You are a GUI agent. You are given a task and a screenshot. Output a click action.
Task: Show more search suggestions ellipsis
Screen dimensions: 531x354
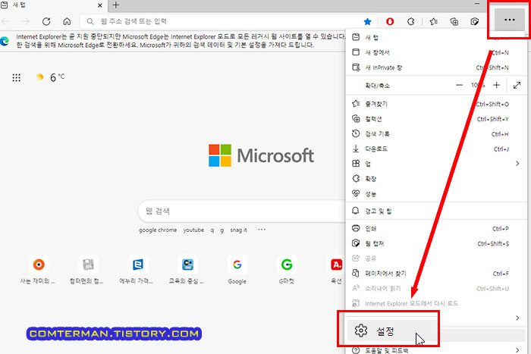(262, 230)
